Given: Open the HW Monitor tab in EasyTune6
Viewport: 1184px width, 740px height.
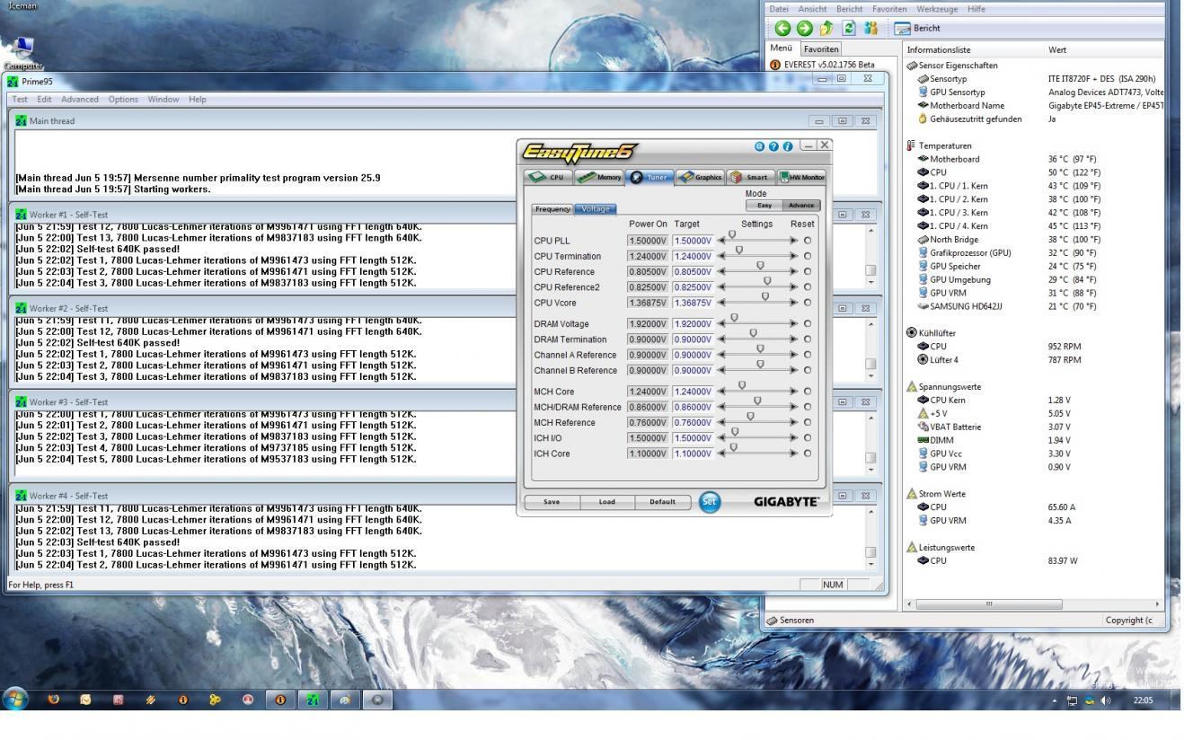Looking at the screenshot, I should click(800, 177).
